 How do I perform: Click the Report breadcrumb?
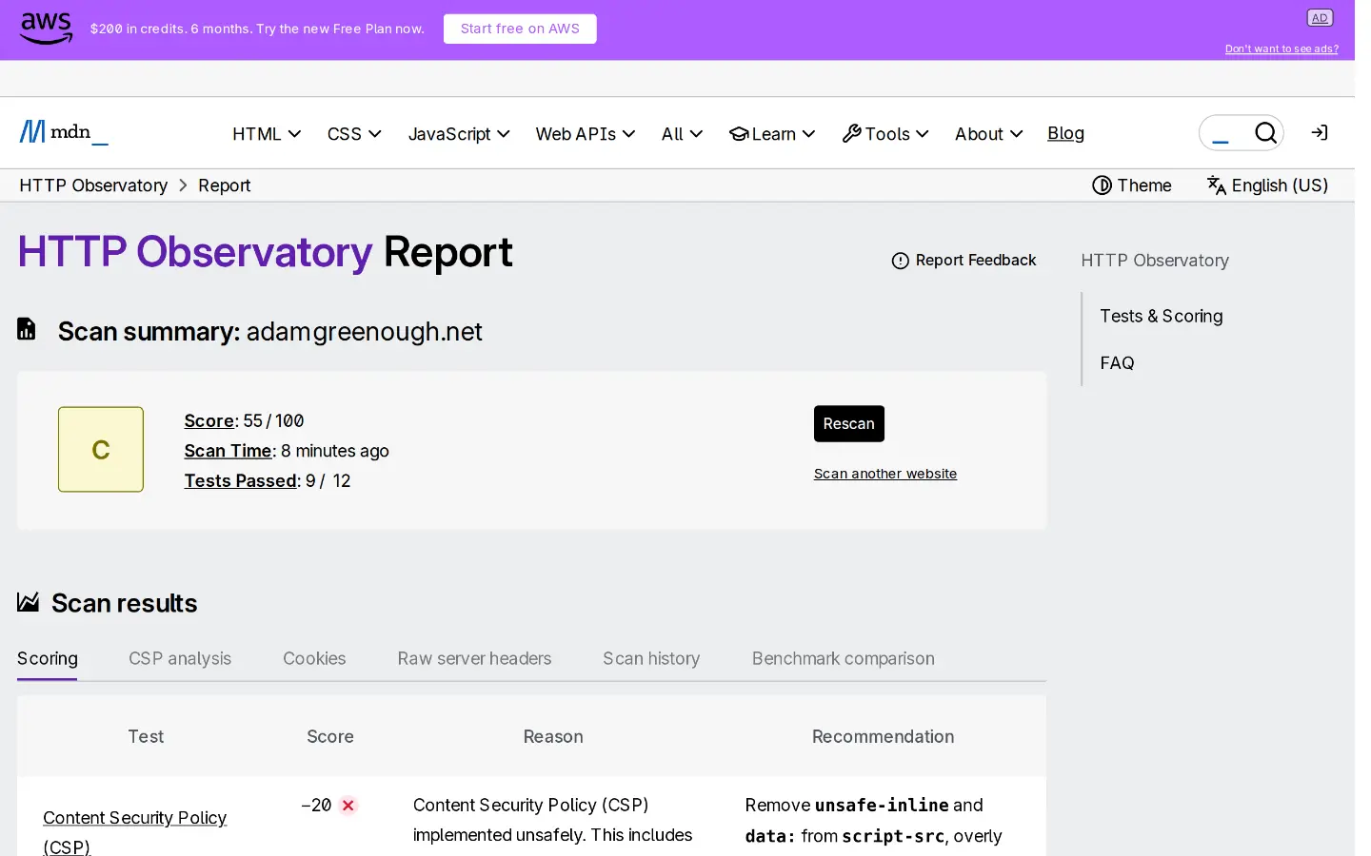(225, 185)
